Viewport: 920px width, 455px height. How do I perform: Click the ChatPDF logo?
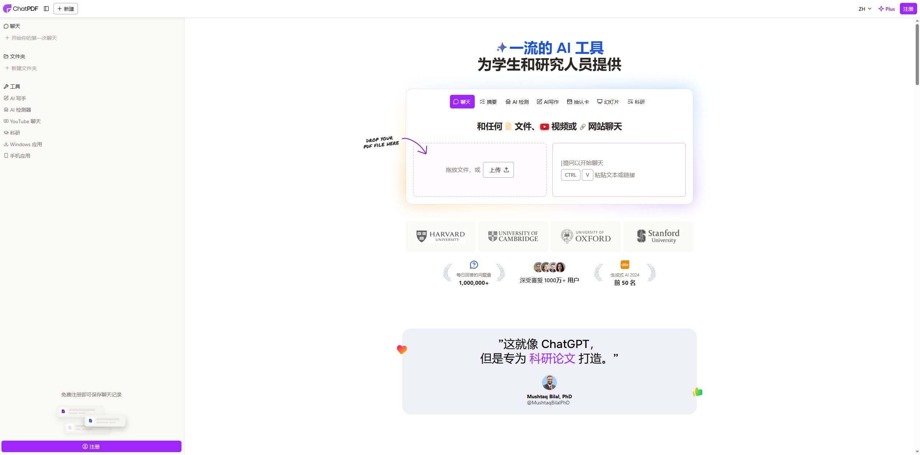click(20, 9)
